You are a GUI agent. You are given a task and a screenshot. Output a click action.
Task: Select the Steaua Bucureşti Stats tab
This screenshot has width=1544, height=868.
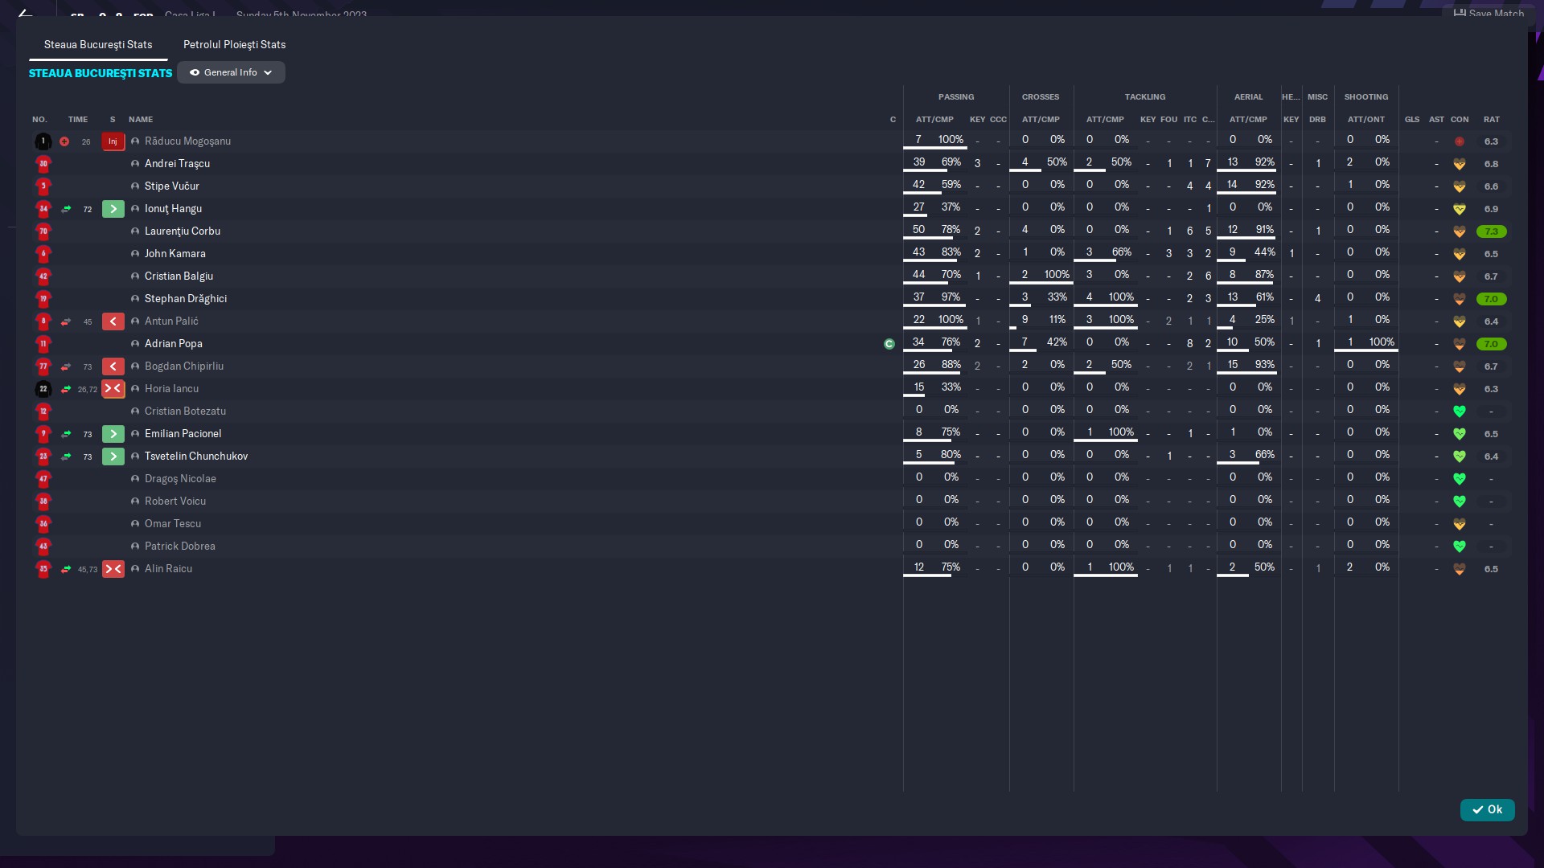click(98, 45)
